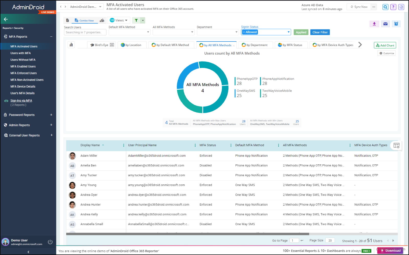
Task: Click the table horizontal scrollbar
Action: pyautogui.click(x=188, y=234)
